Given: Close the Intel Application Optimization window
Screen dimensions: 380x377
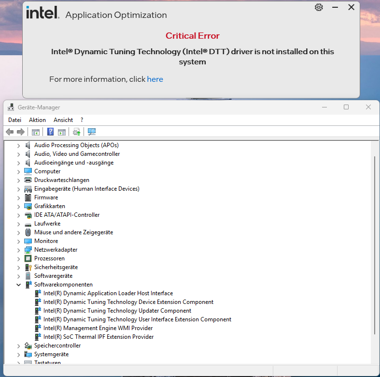Looking at the screenshot, I should click(351, 7).
